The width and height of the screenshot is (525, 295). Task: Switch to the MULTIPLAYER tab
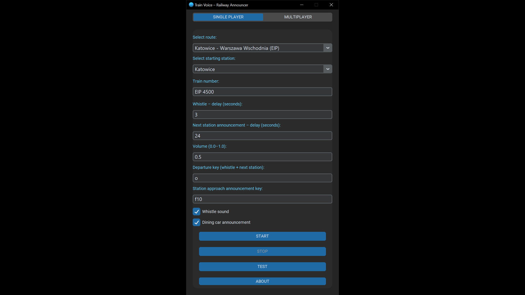pyautogui.click(x=298, y=17)
